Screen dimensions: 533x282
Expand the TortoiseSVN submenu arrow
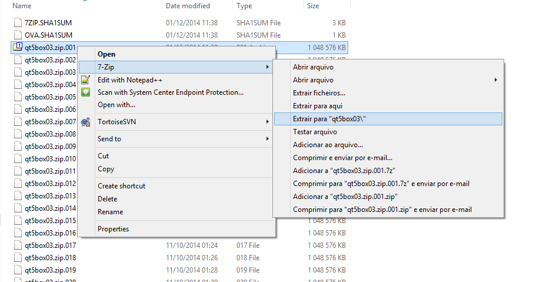268,122
